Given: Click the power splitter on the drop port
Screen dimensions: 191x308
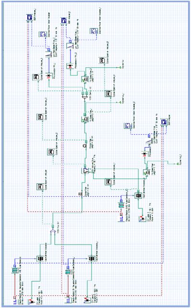Looking at the screenshot, I should (x=146, y=172).
